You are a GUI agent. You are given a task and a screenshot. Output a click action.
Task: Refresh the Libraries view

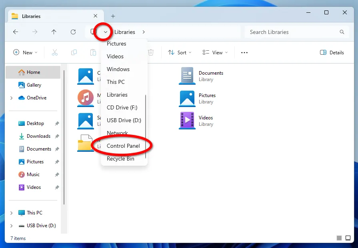coord(73,32)
